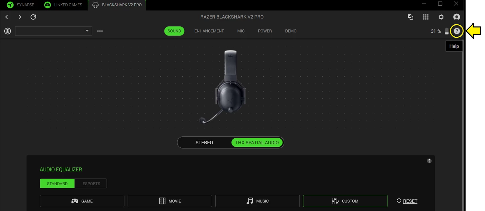Click the overlapping windows icon
Image resolution: width=485 pixels, height=211 pixels.
pyautogui.click(x=410, y=17)
